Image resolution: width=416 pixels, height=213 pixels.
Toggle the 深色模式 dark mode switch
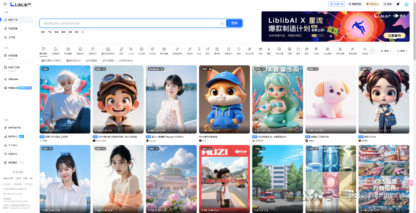(21, 162)
